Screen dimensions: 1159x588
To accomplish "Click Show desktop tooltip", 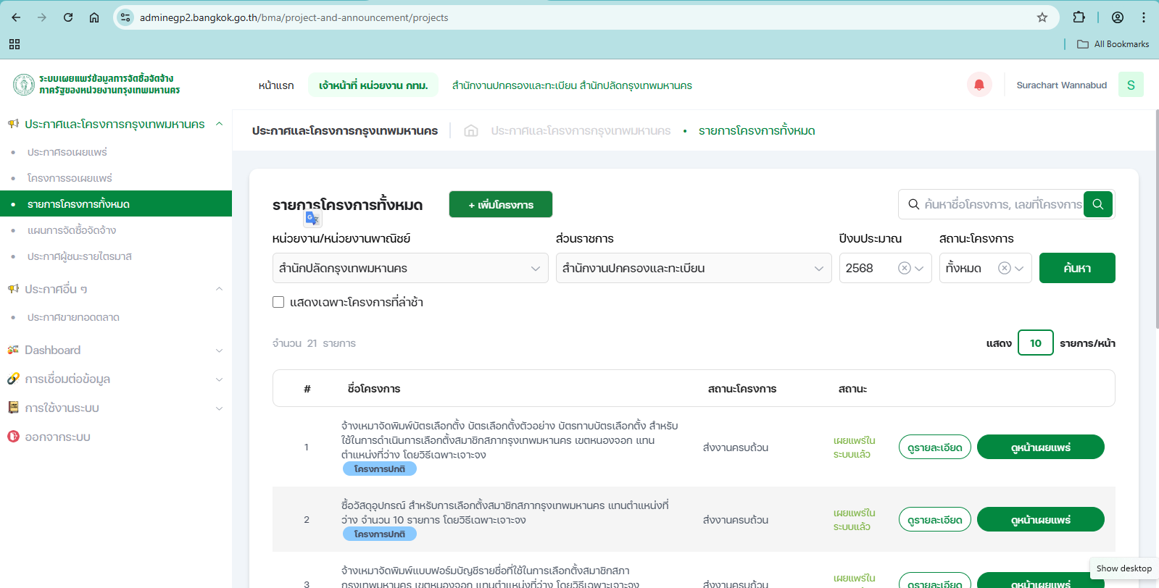I will (x=1124, y=568).
